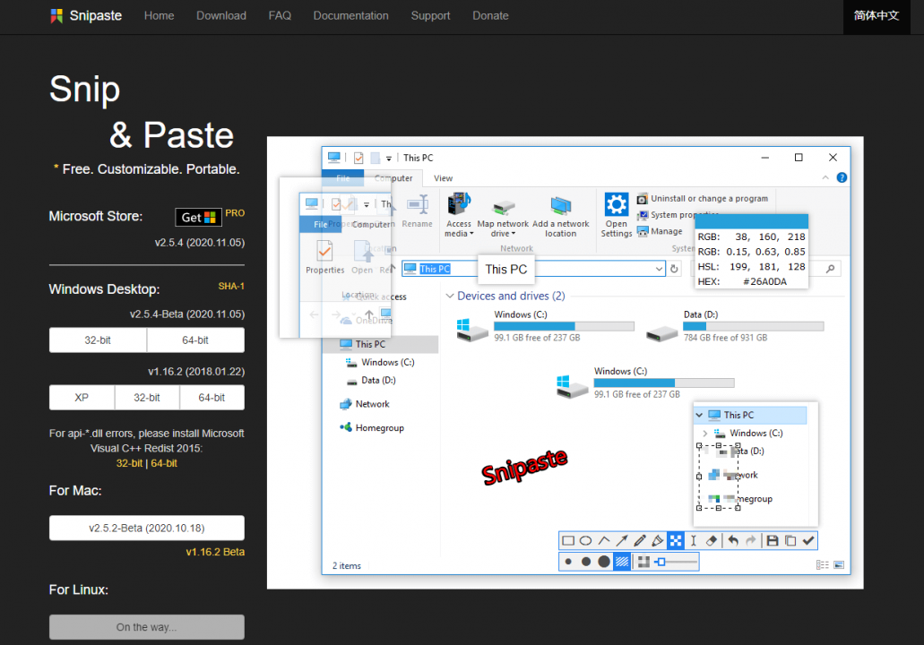Screen dimensions: 924x645
Task: Open the SHA-1 link
Action: pyautogui.click(x=231, y=287)
